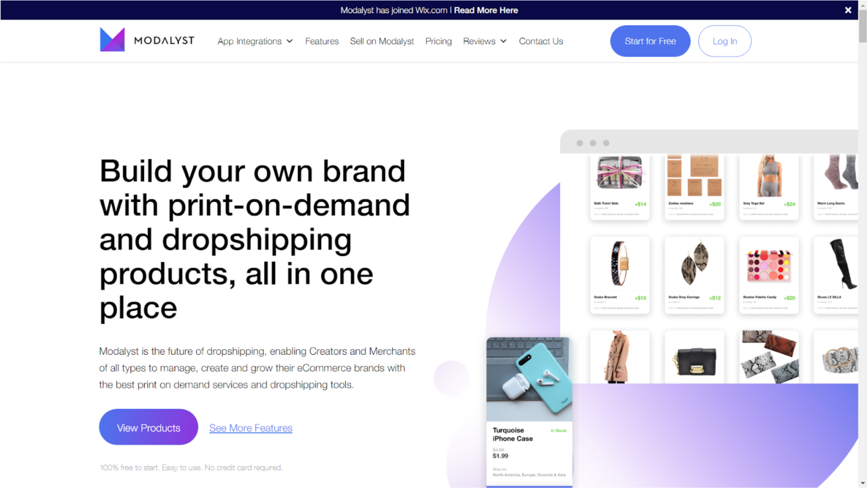Click the Log In button

coord(725,41)
